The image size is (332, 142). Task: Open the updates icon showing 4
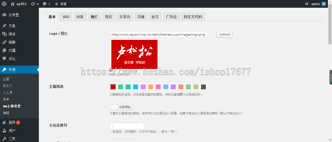(33, 4)
